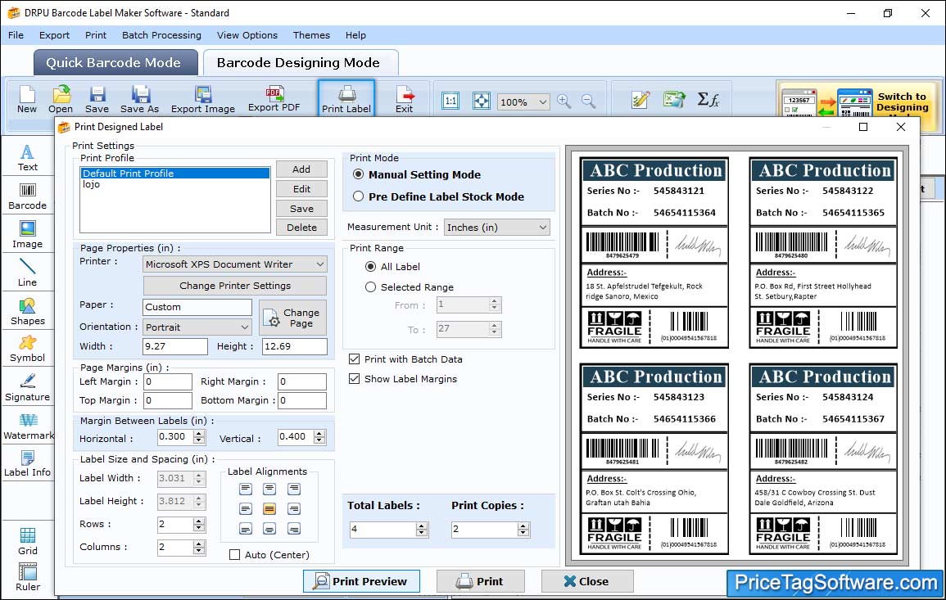This screenshot has height=600, width=946.
Task: Enable Auto (Center) alignment checkbox
Action: pyautogui.click(x=235, y=555)
